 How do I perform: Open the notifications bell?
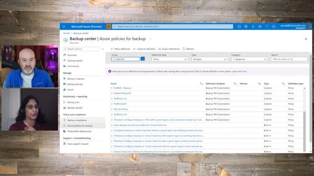tap(253, 26)
